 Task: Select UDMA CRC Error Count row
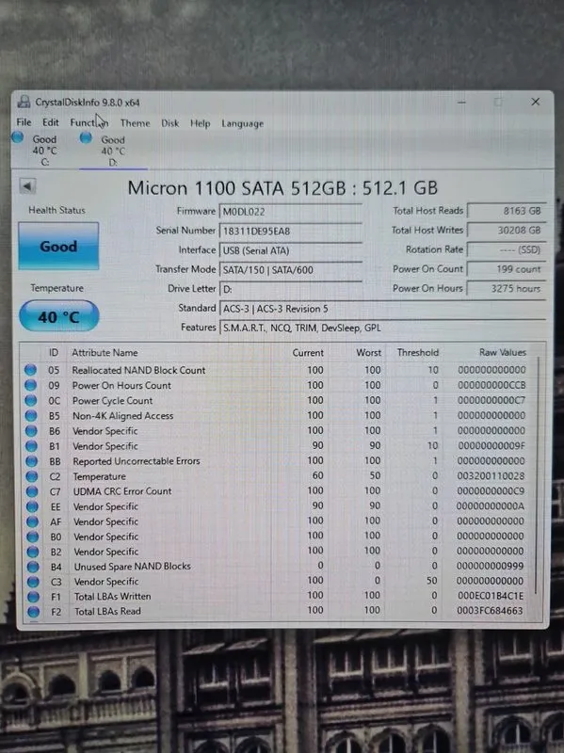pyautogui.click(x=278, y=490)
